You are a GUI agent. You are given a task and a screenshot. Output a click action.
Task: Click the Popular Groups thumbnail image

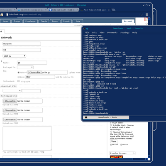coord(116,157)
